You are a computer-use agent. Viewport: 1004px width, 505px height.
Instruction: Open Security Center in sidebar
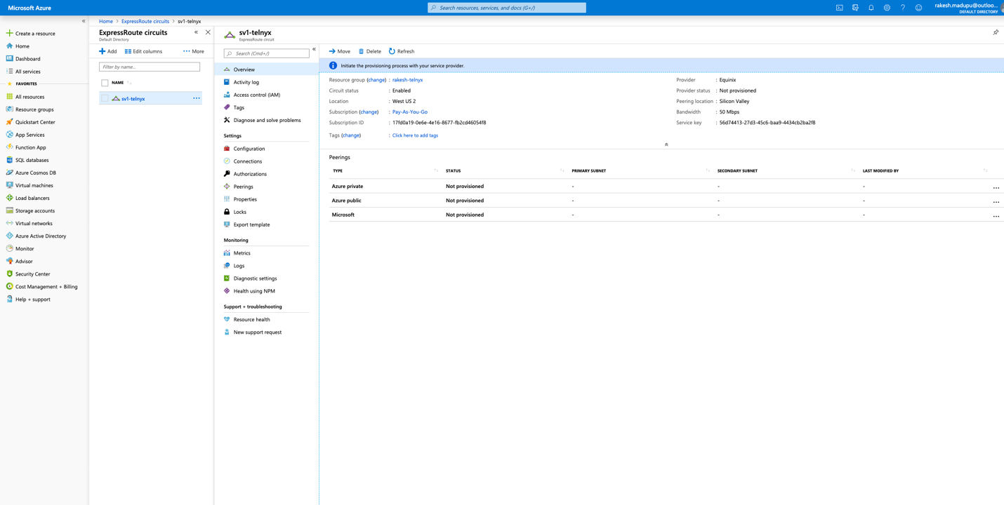click(32, 274)
